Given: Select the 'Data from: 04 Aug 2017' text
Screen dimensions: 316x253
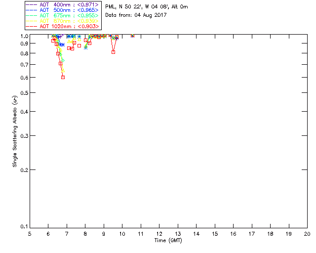Looking at the screenshot, I should pyautogui.click(x=136, y=15).
